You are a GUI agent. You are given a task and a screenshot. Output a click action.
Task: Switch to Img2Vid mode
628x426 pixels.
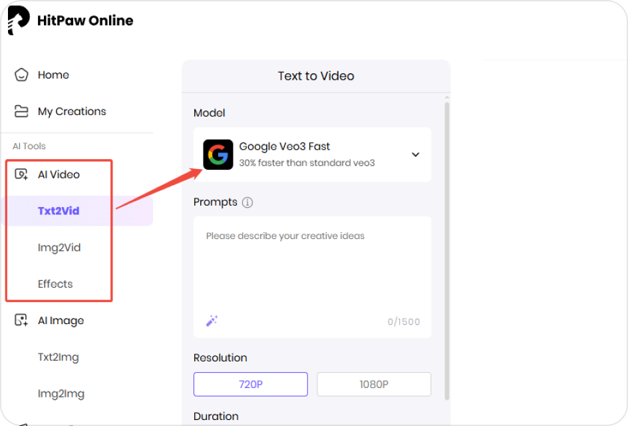pyautogui.click(x=59, y=247)
